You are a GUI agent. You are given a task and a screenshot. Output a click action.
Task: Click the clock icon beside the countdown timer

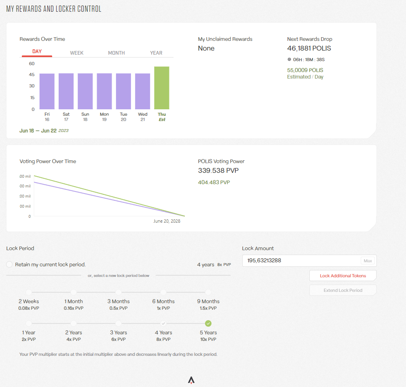[289, 60]
